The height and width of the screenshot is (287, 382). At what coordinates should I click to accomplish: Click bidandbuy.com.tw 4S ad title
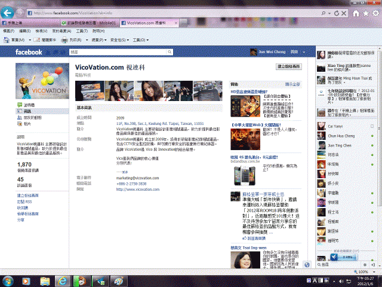(x=254, y=157)
